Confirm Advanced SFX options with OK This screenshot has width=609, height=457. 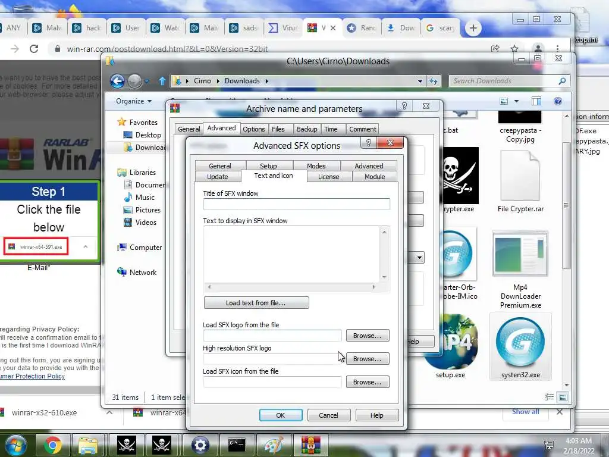click(x=281, y=415)
